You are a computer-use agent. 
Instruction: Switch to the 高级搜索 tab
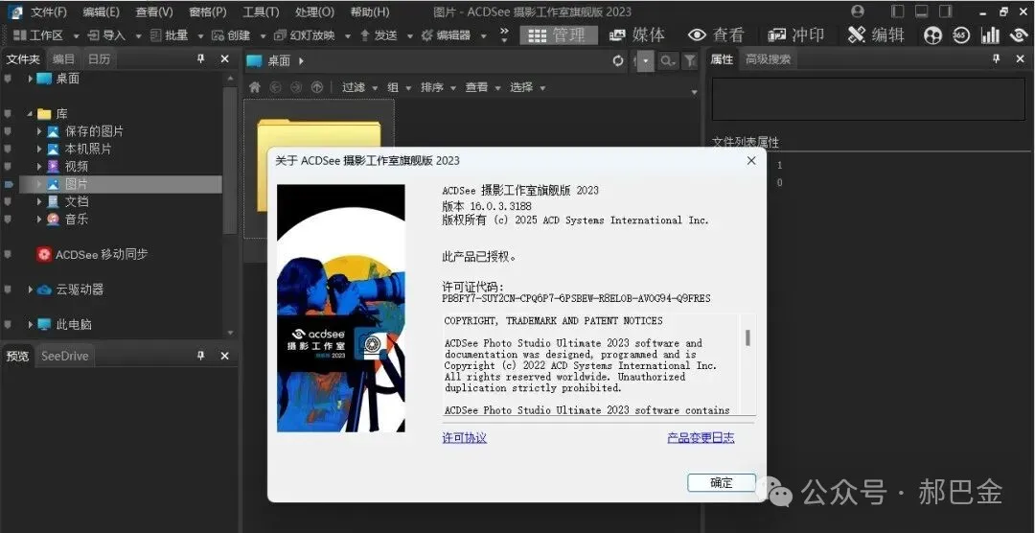click(x=768, y=58)
